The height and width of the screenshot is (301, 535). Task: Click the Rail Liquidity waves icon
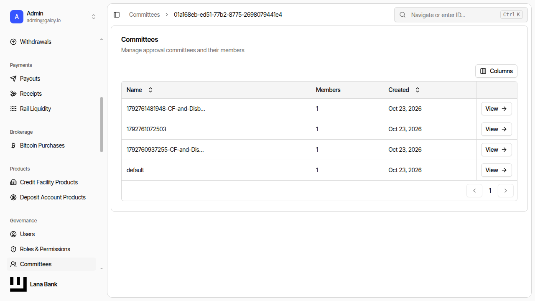pyautogui.click(x=13, y=109)
